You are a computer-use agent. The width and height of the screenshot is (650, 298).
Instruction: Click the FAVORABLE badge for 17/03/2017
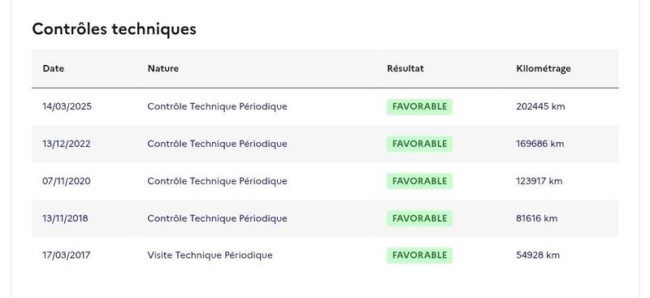[419, 255]
